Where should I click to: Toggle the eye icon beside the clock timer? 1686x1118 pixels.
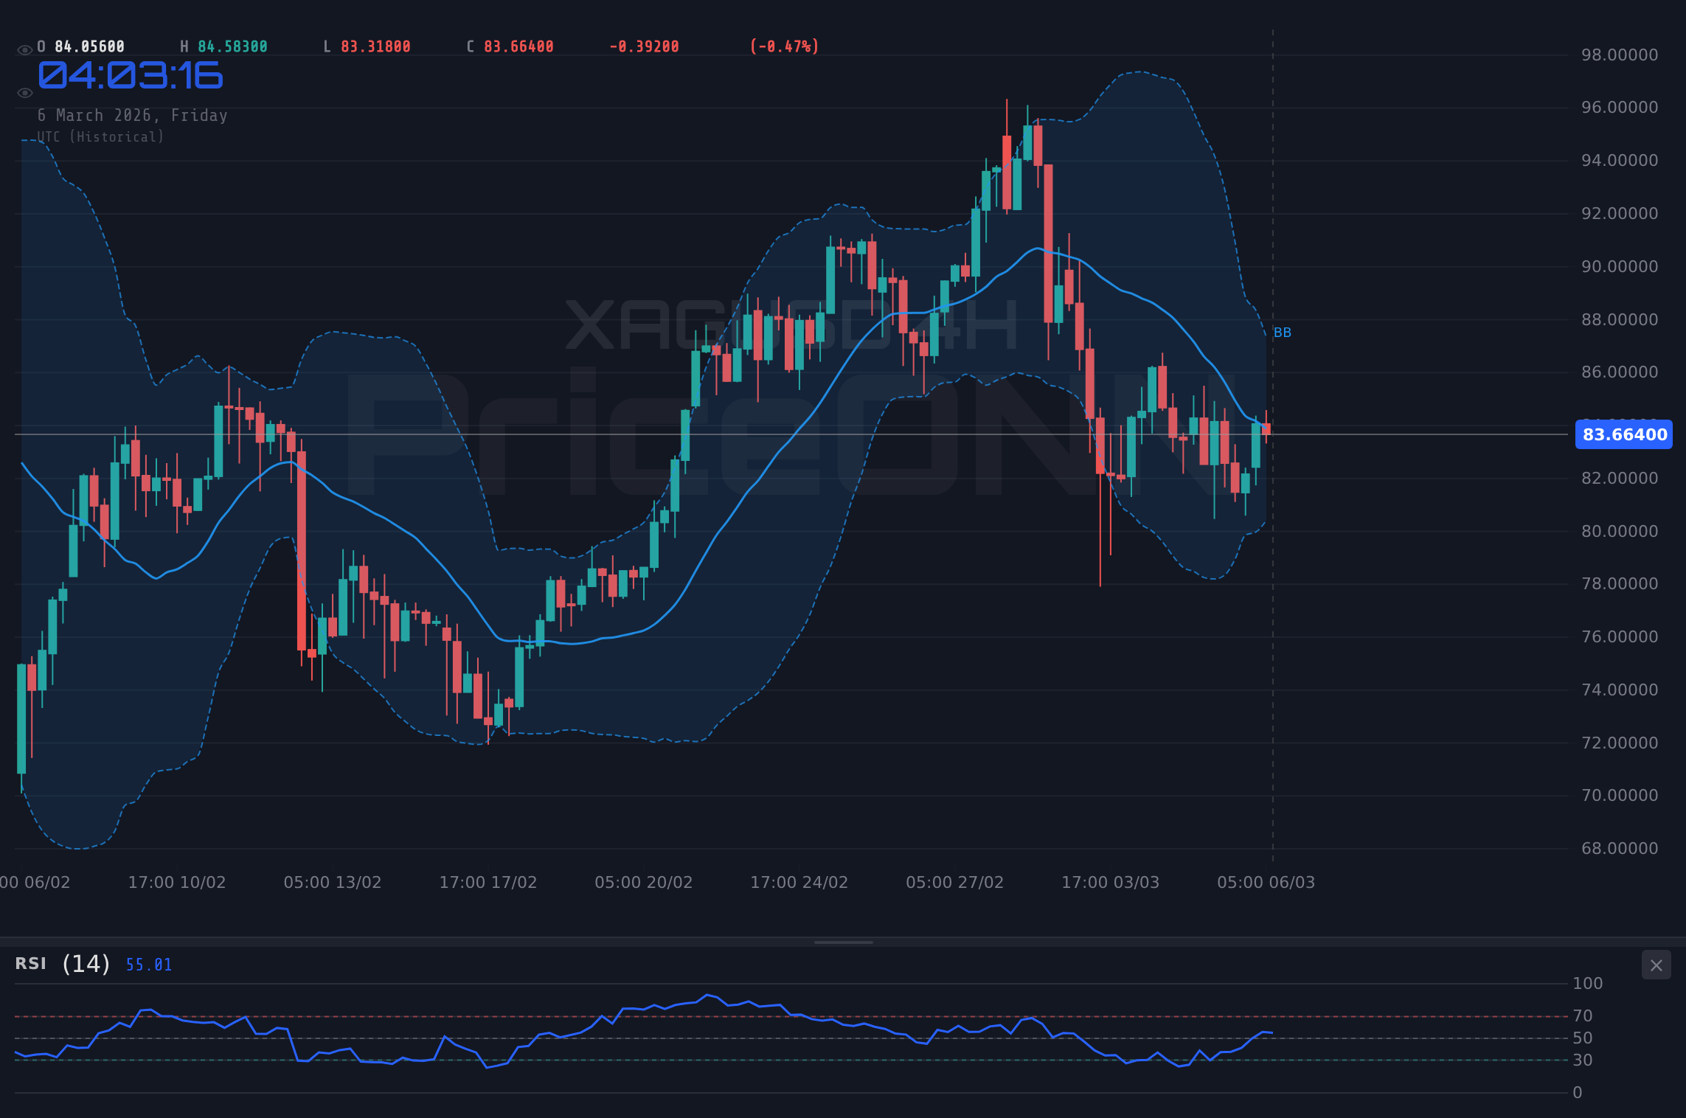24,93
